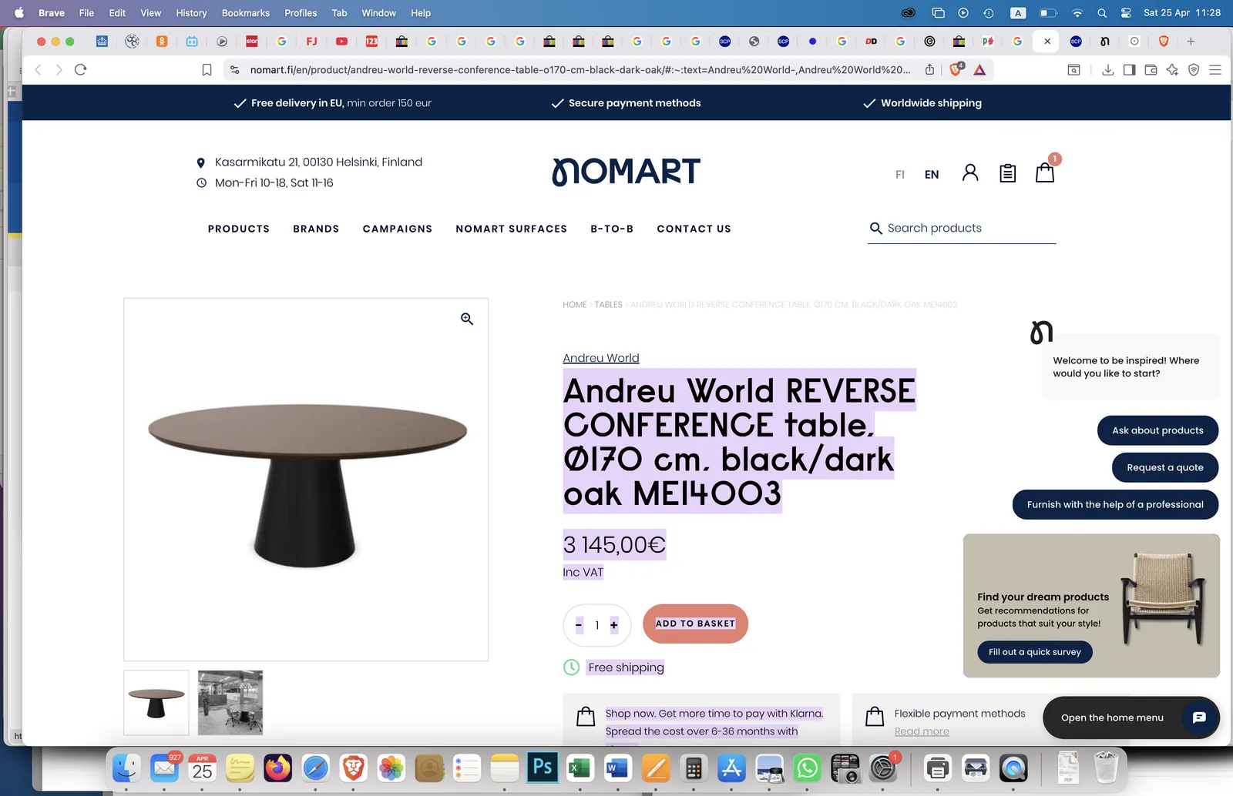
Task: Toggle the browser sidebar panel
Action: (x=1129, y=70)
